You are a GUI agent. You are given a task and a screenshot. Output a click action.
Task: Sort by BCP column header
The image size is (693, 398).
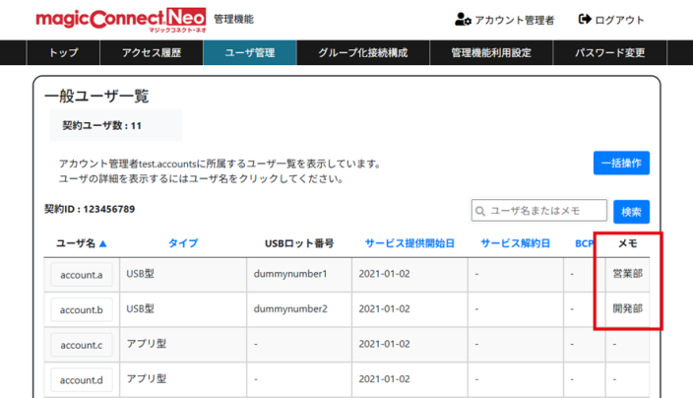pyautogui.click(x=584, y=243)
